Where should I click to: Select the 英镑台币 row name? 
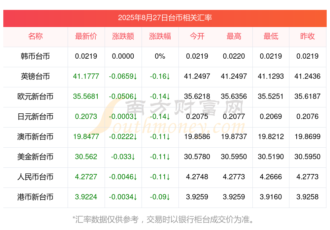[x=35, y=76]
